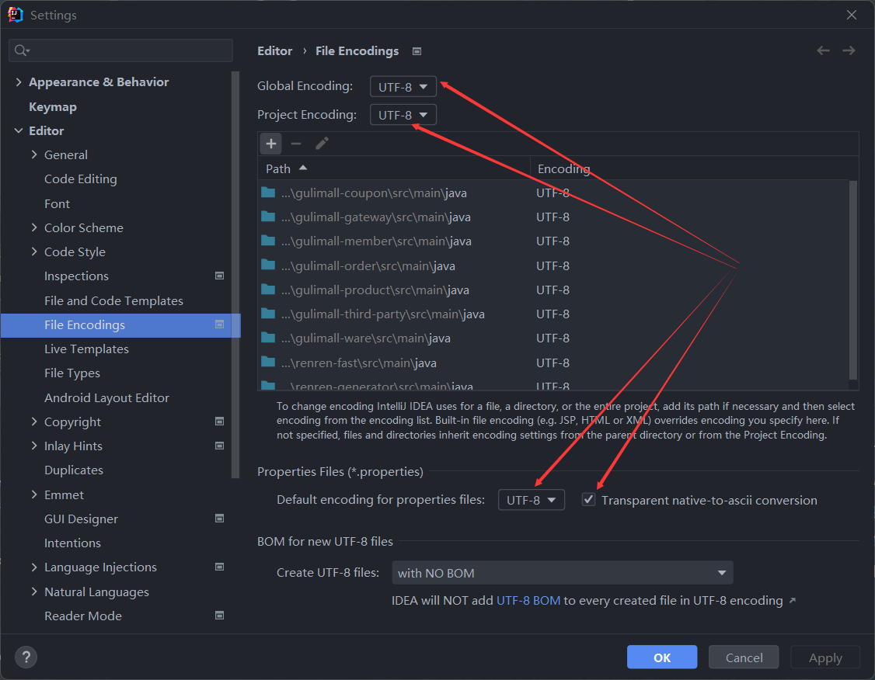Click the Cancel button
This screenshot has height=680, width=875.
pos(744,657)
